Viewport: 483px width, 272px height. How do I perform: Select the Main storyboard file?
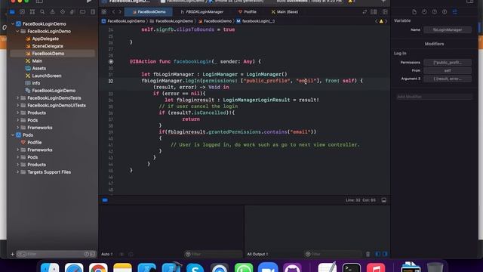tap(37, 60)
